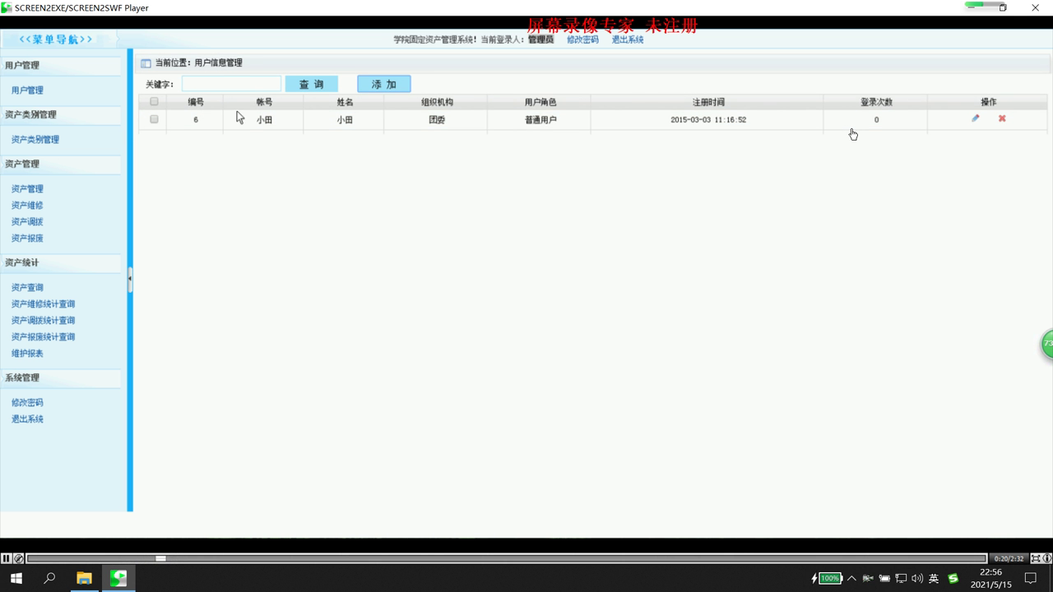Click the 管理员 logged-in user label

pyautogui.click(x=540, y=39)
